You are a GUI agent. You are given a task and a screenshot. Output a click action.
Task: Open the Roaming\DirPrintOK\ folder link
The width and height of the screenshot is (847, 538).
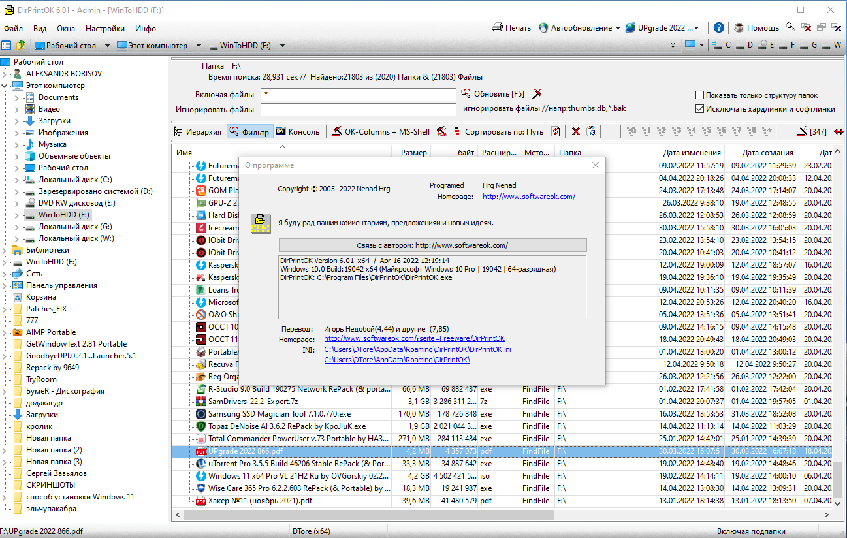coord(397,360)
